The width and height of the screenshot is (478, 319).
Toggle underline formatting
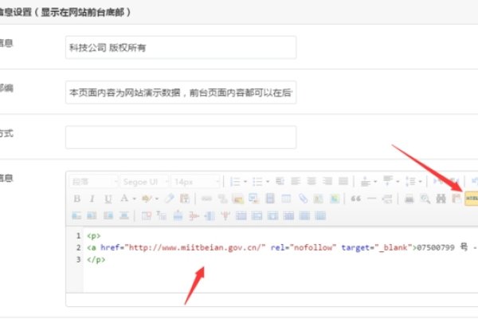(x=108, y=199)
